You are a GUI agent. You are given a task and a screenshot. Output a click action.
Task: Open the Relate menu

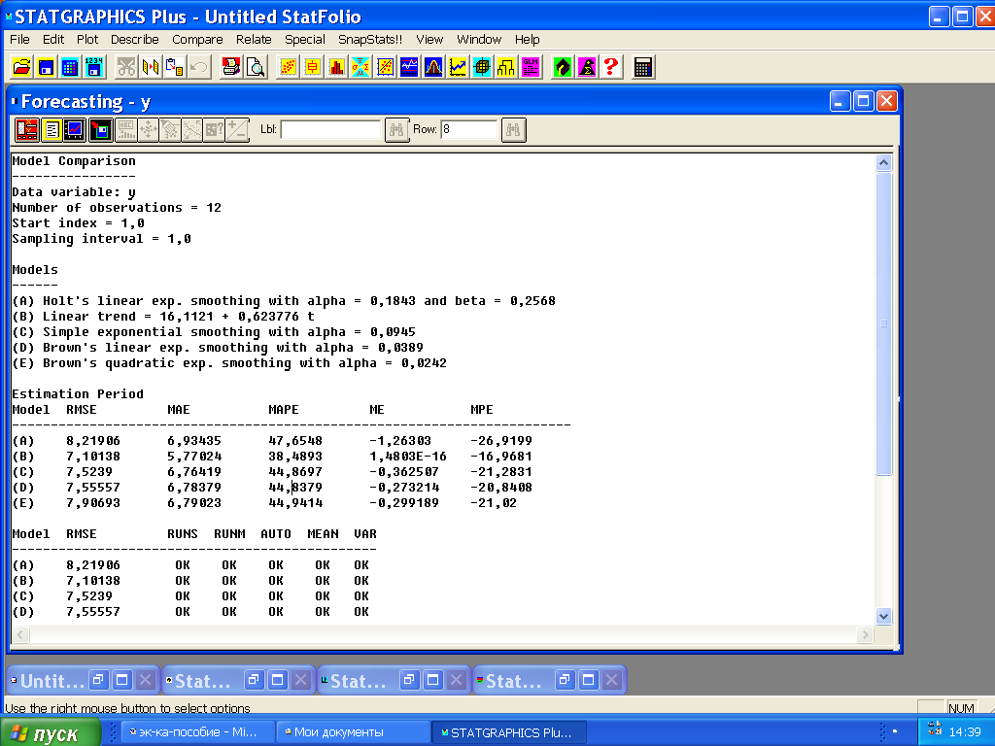point(254,39)
